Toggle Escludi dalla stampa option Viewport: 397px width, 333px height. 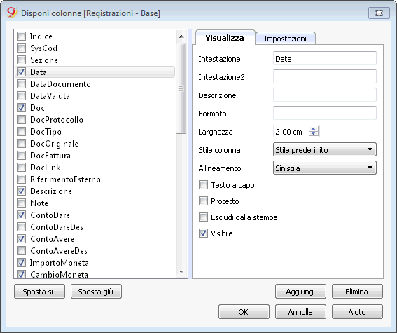coord(203,217)
